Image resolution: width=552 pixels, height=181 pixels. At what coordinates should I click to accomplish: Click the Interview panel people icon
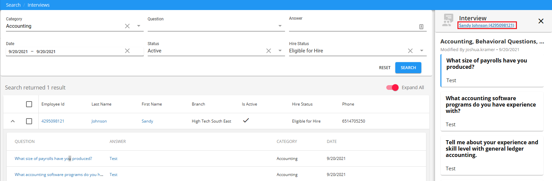[448, 20]
